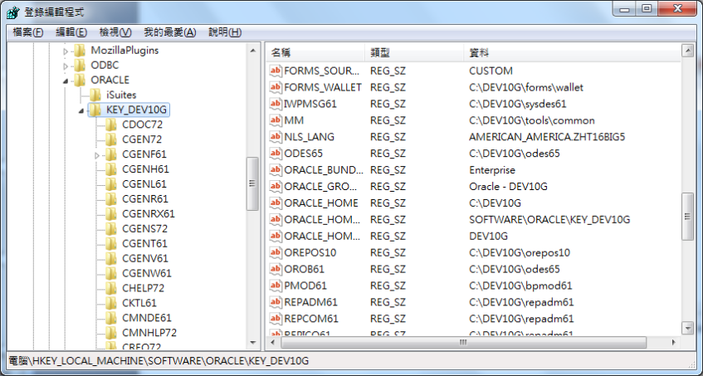This screenshot has width=703, height=376.
Task: Expand the MozillaPlugins tree node
Action: coord(66,51)
